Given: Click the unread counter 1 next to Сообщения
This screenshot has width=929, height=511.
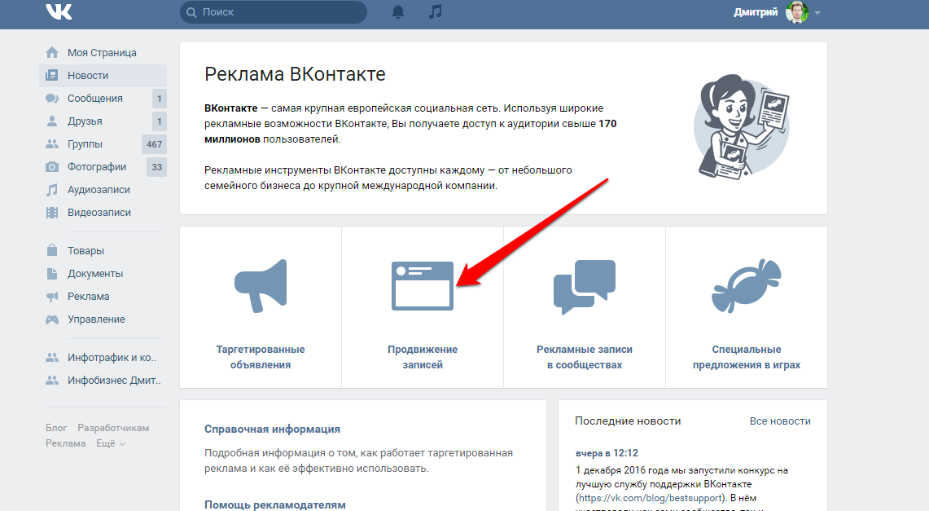Looking at the screenshot, I should point(159,99).
